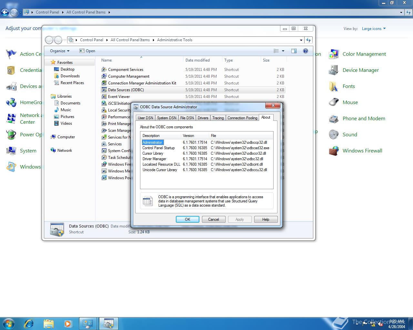Click Administrative Tools in the breadcrumb
Viewport: 413px width, 330px height.
click(x=175, y=40)
